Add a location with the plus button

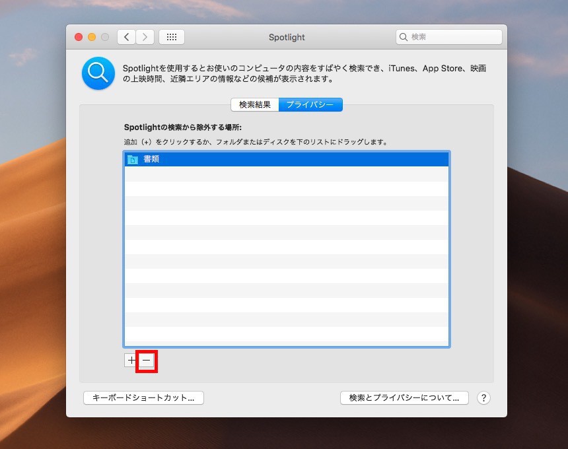coord(131,361)
